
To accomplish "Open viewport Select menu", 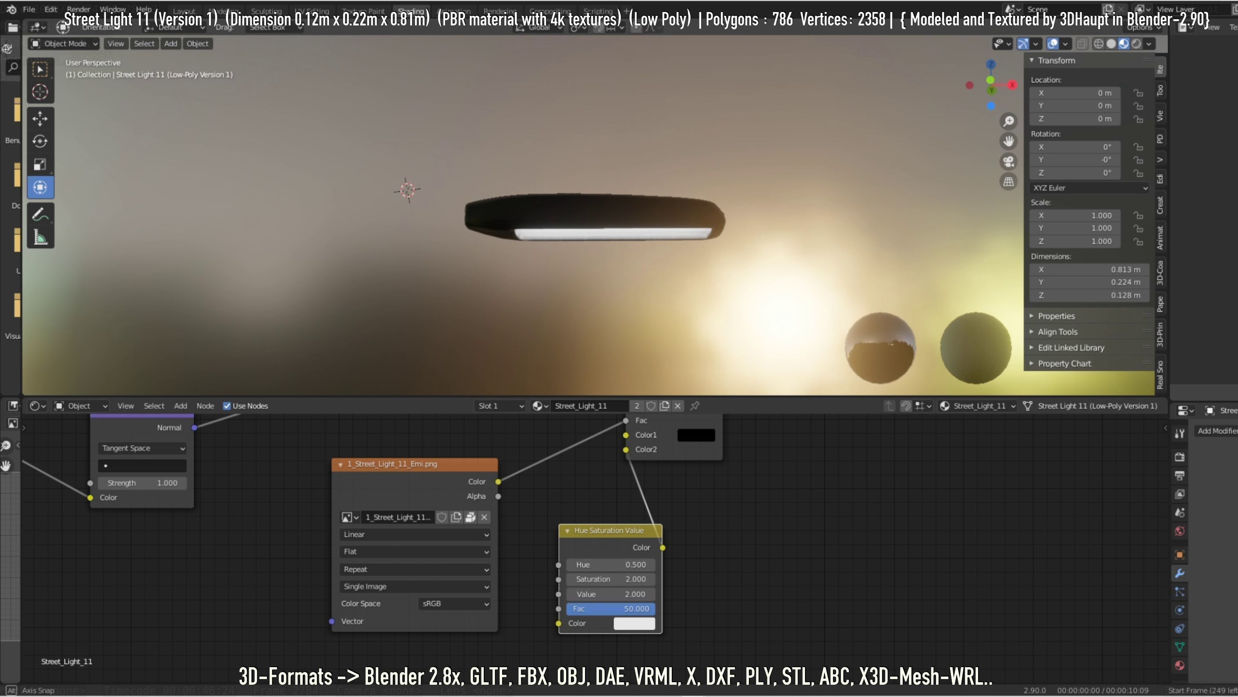I will tap(144, 44).
